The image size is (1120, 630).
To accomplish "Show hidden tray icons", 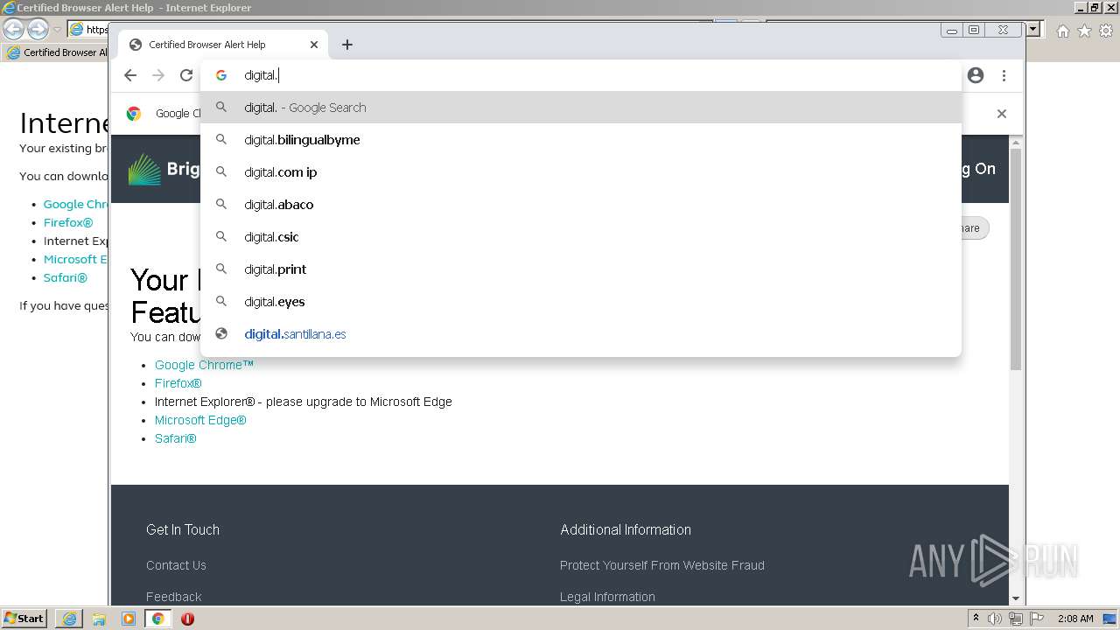I will coord(976,619).
